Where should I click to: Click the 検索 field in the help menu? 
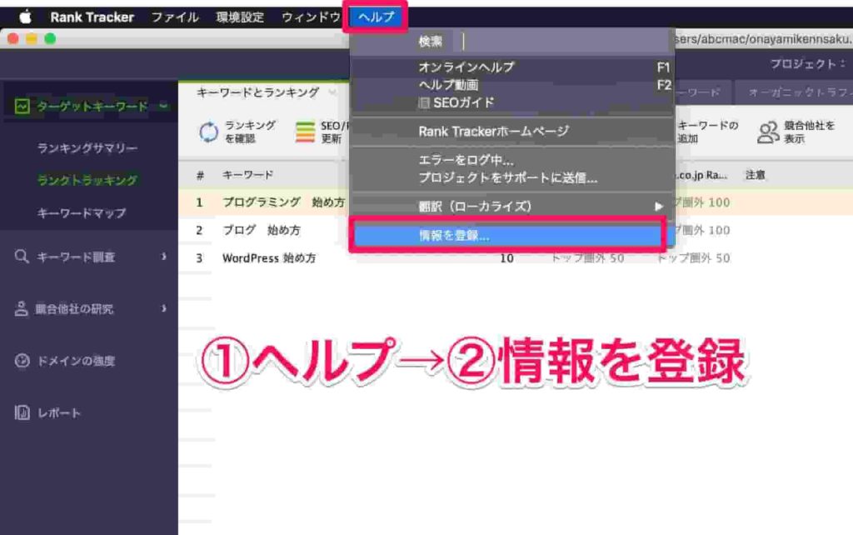[564, 42]
